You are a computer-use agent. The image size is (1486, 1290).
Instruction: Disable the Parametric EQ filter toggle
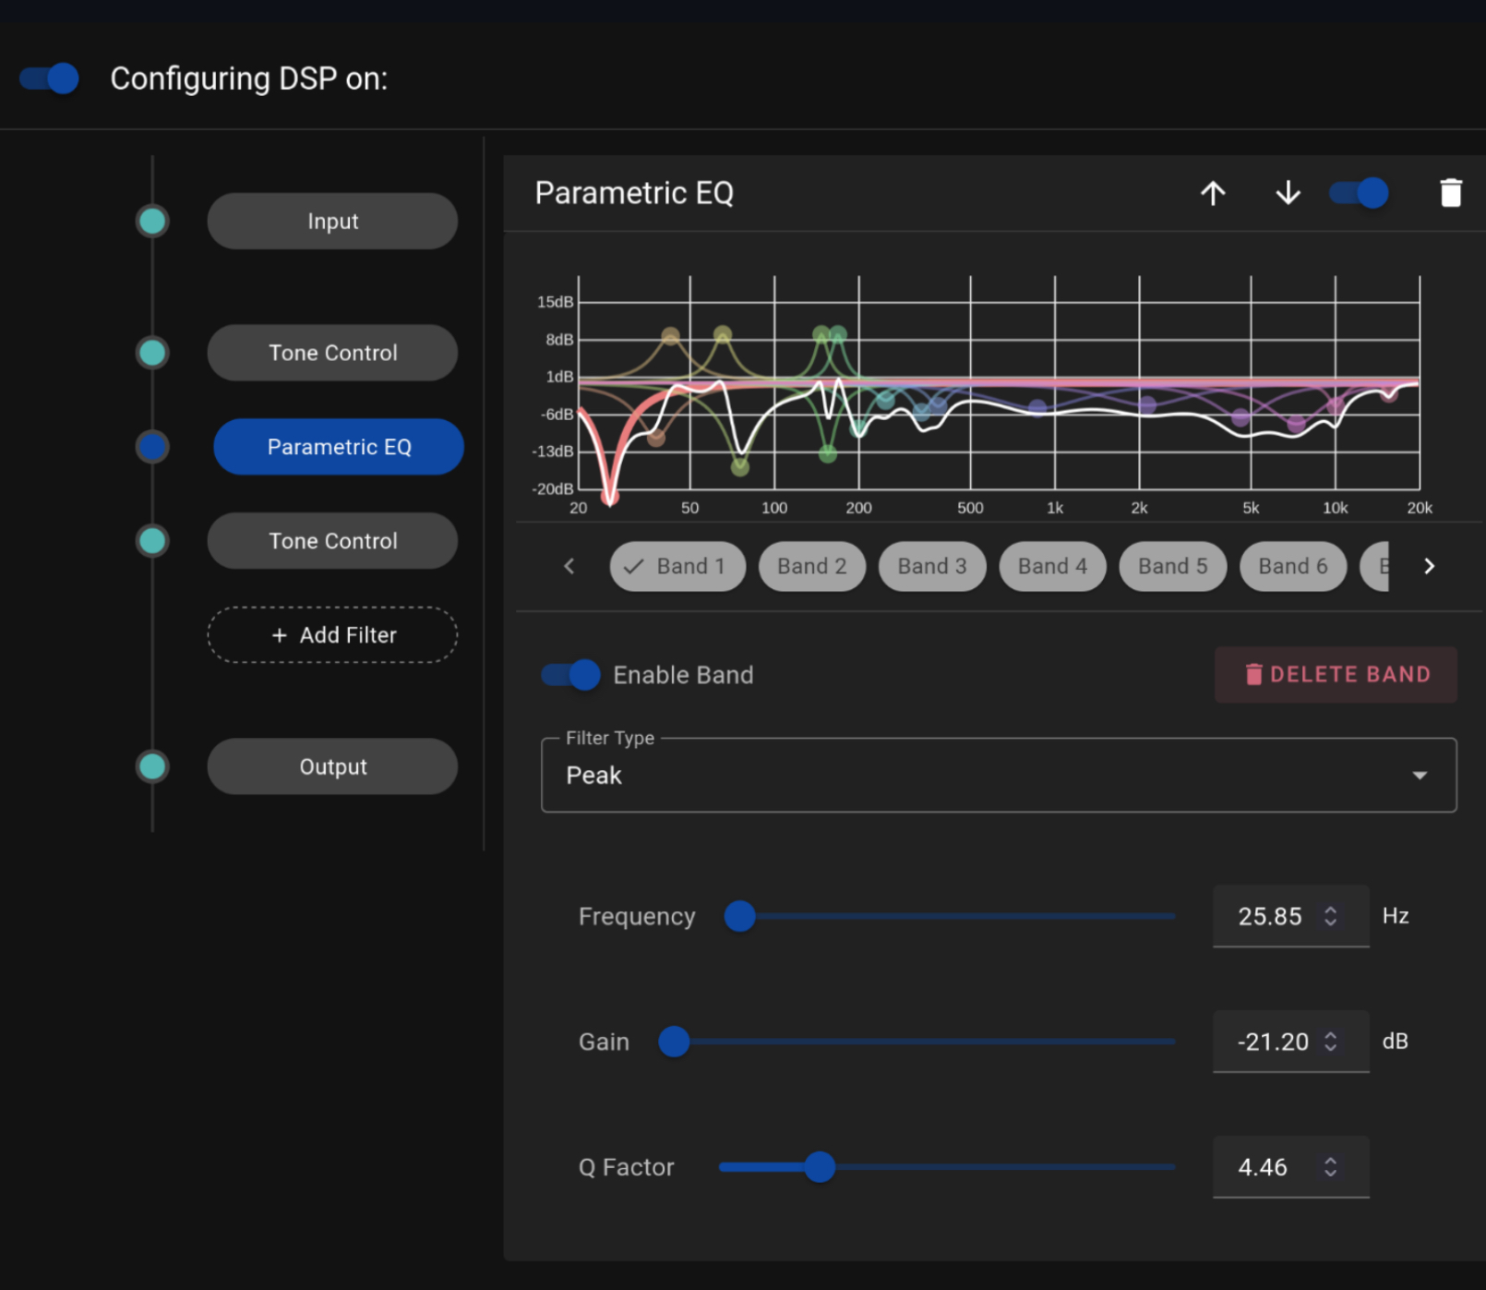pos(1359,193)
